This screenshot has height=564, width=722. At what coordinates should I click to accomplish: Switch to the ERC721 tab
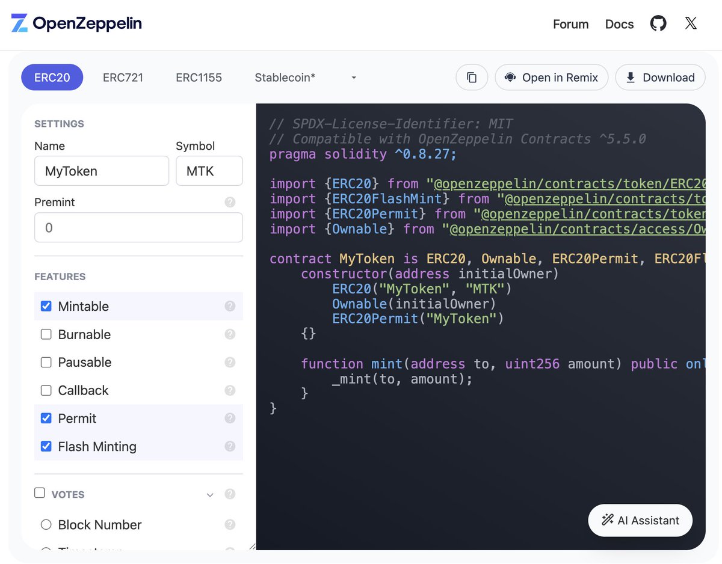tap(123, 77)
